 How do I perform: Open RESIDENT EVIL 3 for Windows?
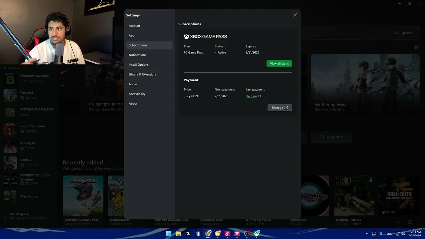pos(28,179)
